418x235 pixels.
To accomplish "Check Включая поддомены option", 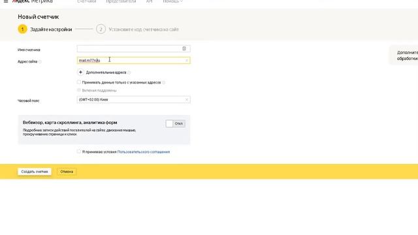I will pos(79,90).
